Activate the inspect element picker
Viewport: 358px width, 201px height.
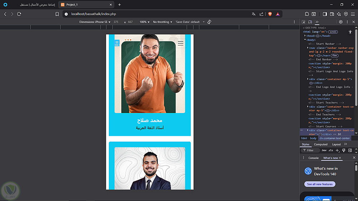pyautogui.click(x=304, y=22)
